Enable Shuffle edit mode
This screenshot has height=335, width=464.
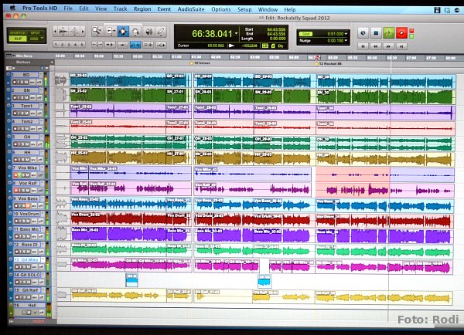pyautogui.click(x=18, y=32)
